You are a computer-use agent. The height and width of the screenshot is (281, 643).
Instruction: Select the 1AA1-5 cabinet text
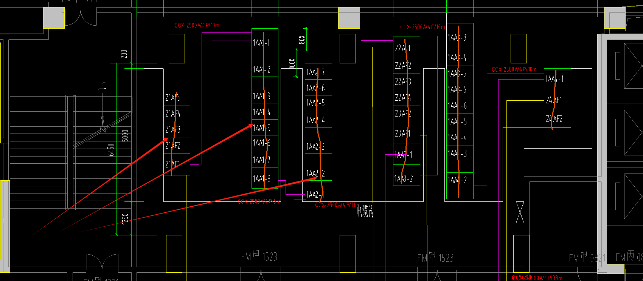click(261, 128)
